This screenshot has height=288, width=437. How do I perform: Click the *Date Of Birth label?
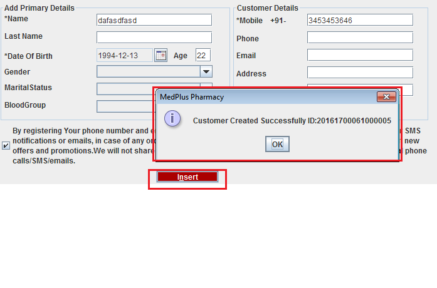pos(28,56)
